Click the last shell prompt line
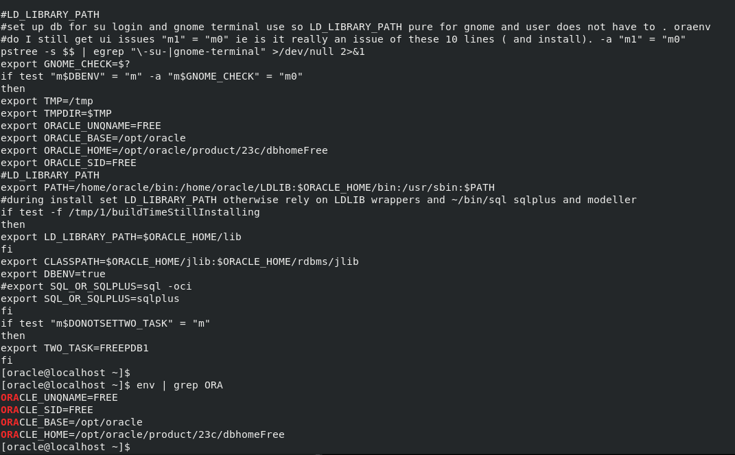 pyautogui.click(x=66, y=447)
